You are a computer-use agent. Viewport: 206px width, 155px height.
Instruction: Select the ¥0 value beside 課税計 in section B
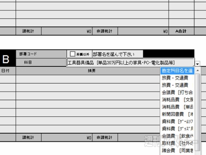coord(67,137)
